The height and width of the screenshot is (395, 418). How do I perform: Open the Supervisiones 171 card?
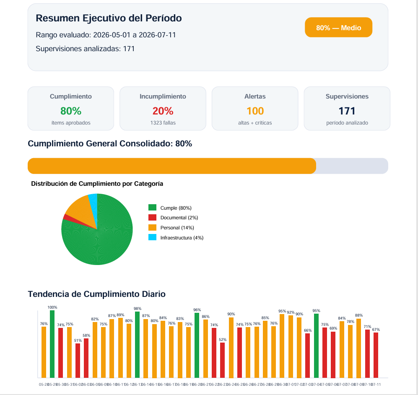347,109
